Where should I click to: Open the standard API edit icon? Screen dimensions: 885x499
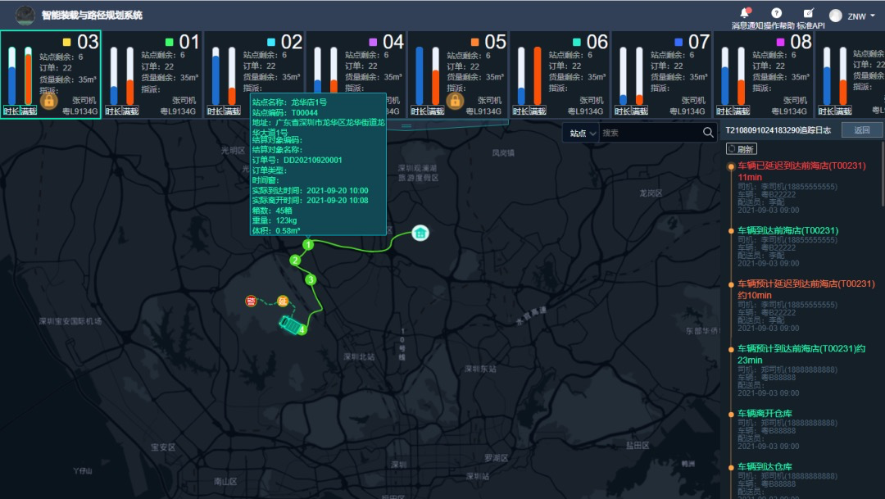(809, 12)
